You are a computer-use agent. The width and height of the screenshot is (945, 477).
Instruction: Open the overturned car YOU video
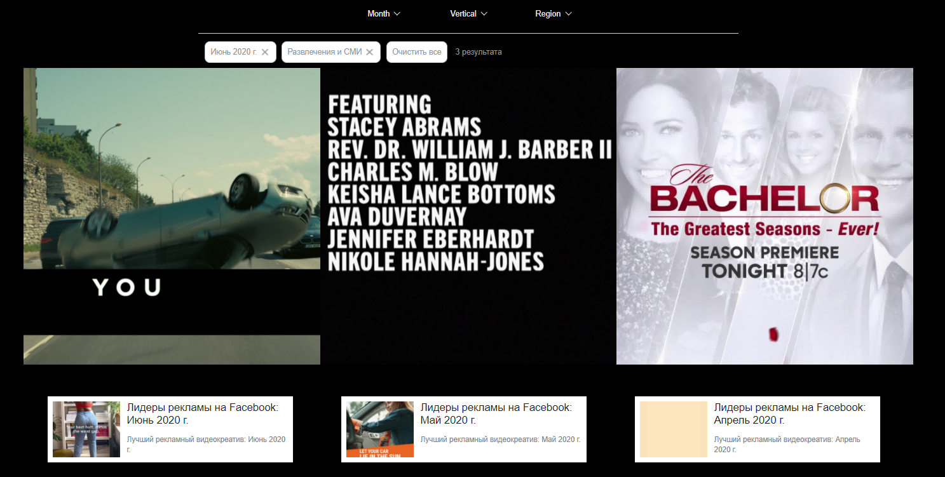(x=172, y=216)
